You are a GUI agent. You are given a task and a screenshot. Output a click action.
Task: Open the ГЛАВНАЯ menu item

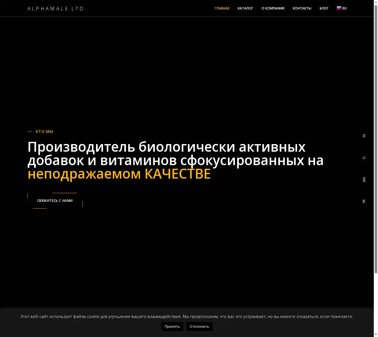click(x=222, y=8)
